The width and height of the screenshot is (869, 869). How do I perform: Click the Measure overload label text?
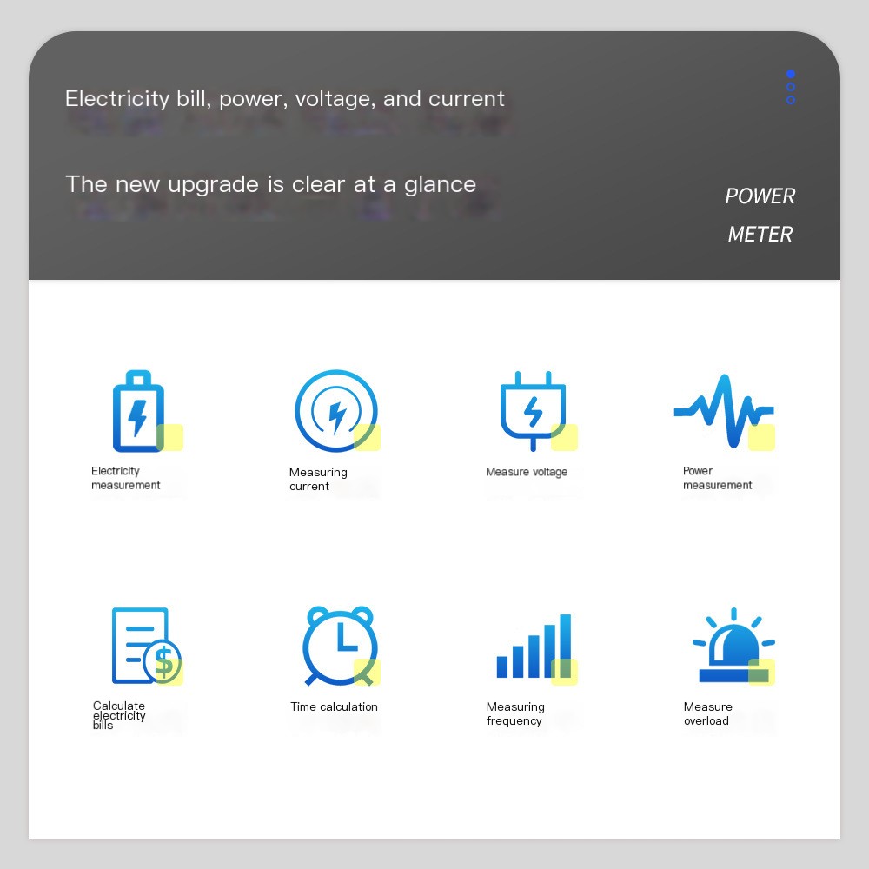[x=707, y=713]
